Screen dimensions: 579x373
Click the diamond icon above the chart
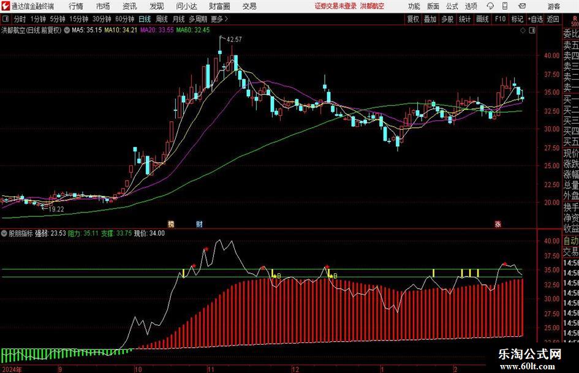coord(523,31)
